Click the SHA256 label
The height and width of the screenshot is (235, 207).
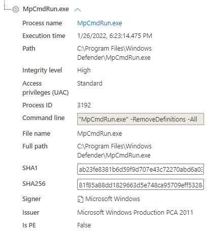[34, 184]
